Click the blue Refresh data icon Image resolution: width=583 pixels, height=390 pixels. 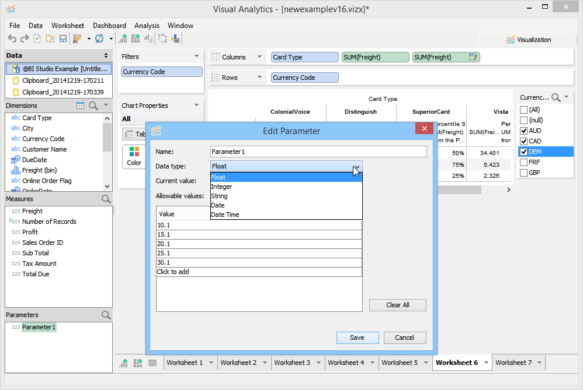(x=99, y=38)
